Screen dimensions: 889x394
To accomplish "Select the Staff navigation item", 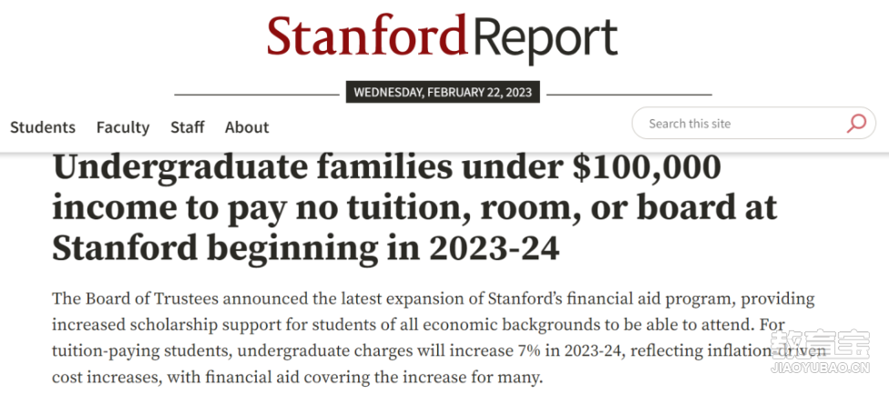I will pyautogui.click(x=188, y=126).
